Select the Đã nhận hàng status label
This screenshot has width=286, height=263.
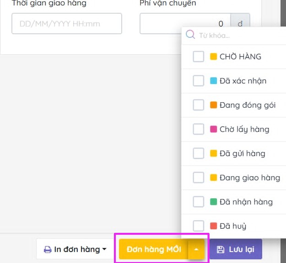(x=246, y=202)
